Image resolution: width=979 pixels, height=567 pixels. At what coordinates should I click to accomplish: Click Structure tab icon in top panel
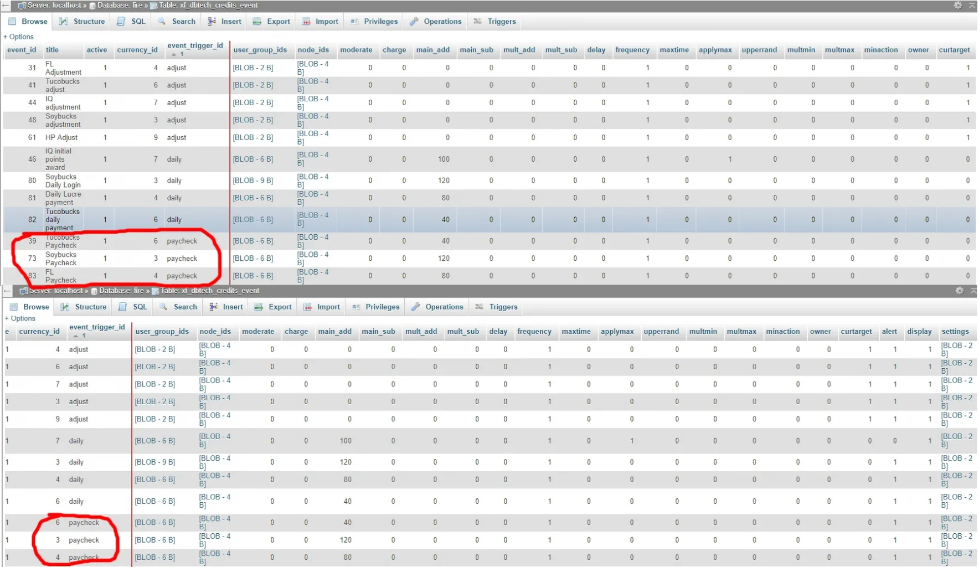click(64, 22)
